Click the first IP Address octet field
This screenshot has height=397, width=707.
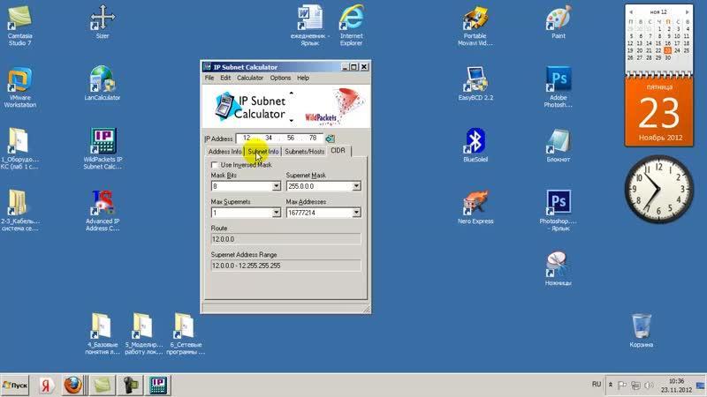[247, 139]
